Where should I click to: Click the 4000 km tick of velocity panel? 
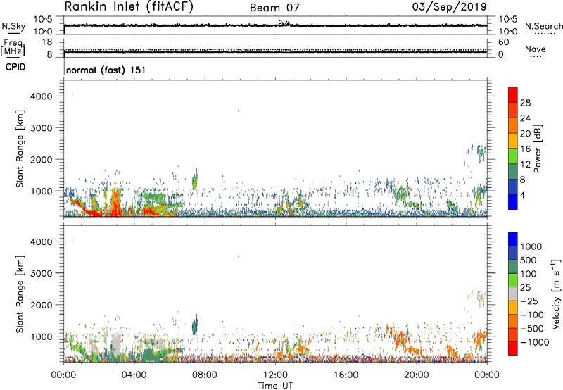click(x=42, y=241)
